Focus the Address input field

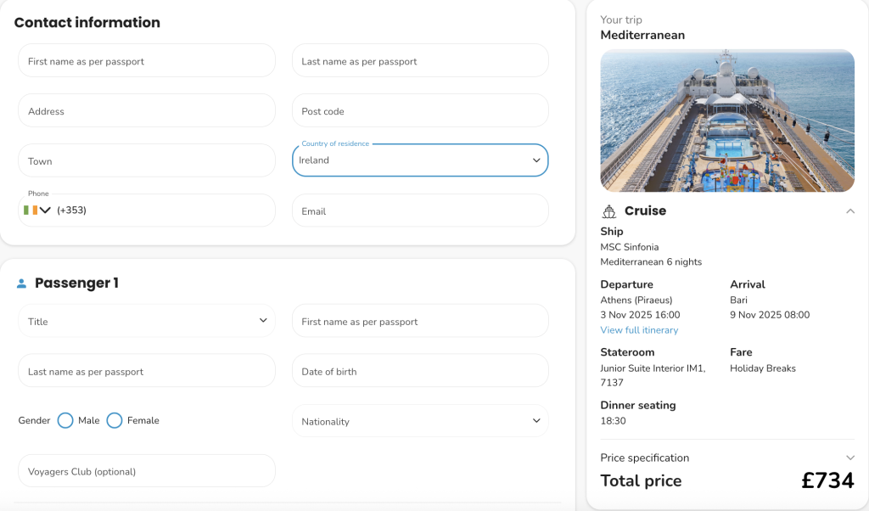147,111
